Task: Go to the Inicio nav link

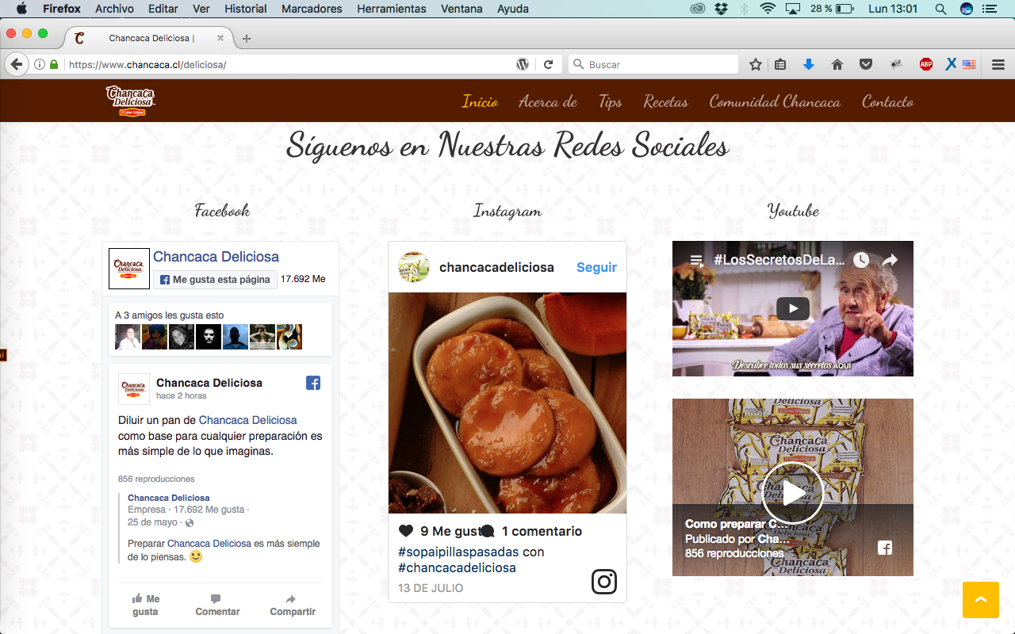Action: point(480,101)
